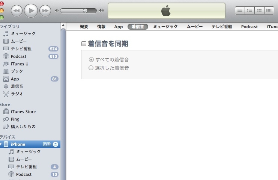Viewport: 278px width, 180px height.
Task: Click the volume slider knob
Action: 85,11
